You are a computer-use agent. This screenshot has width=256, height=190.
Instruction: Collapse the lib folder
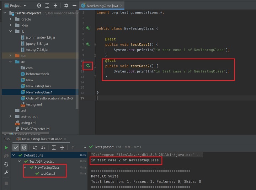coord(10,31)
